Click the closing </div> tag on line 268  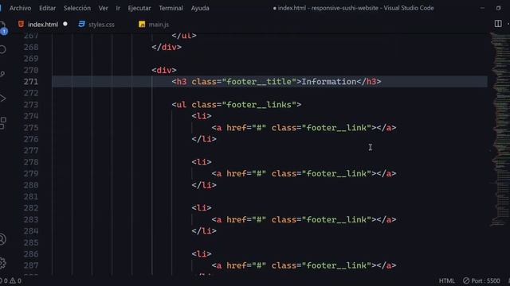(x=167, y=47)
